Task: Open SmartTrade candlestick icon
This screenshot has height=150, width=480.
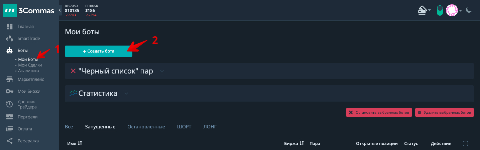Action: coord(9,39)
